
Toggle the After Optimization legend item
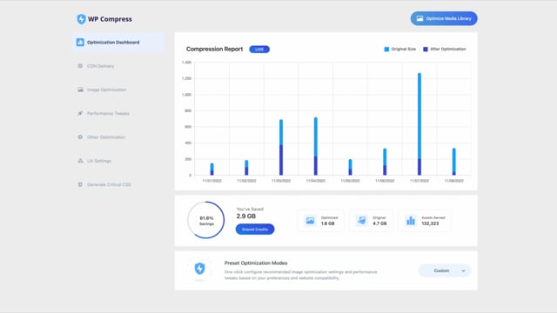click(x=445, y=49)
